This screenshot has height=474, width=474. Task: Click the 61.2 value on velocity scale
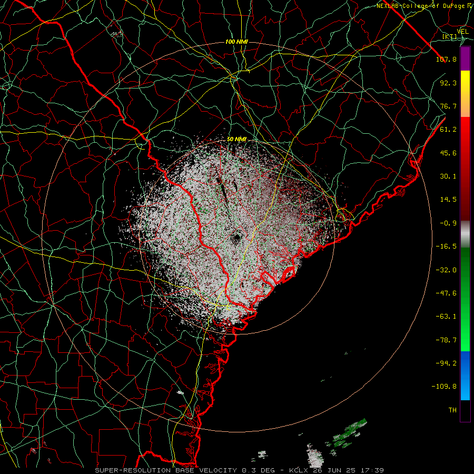coord(448,130)
